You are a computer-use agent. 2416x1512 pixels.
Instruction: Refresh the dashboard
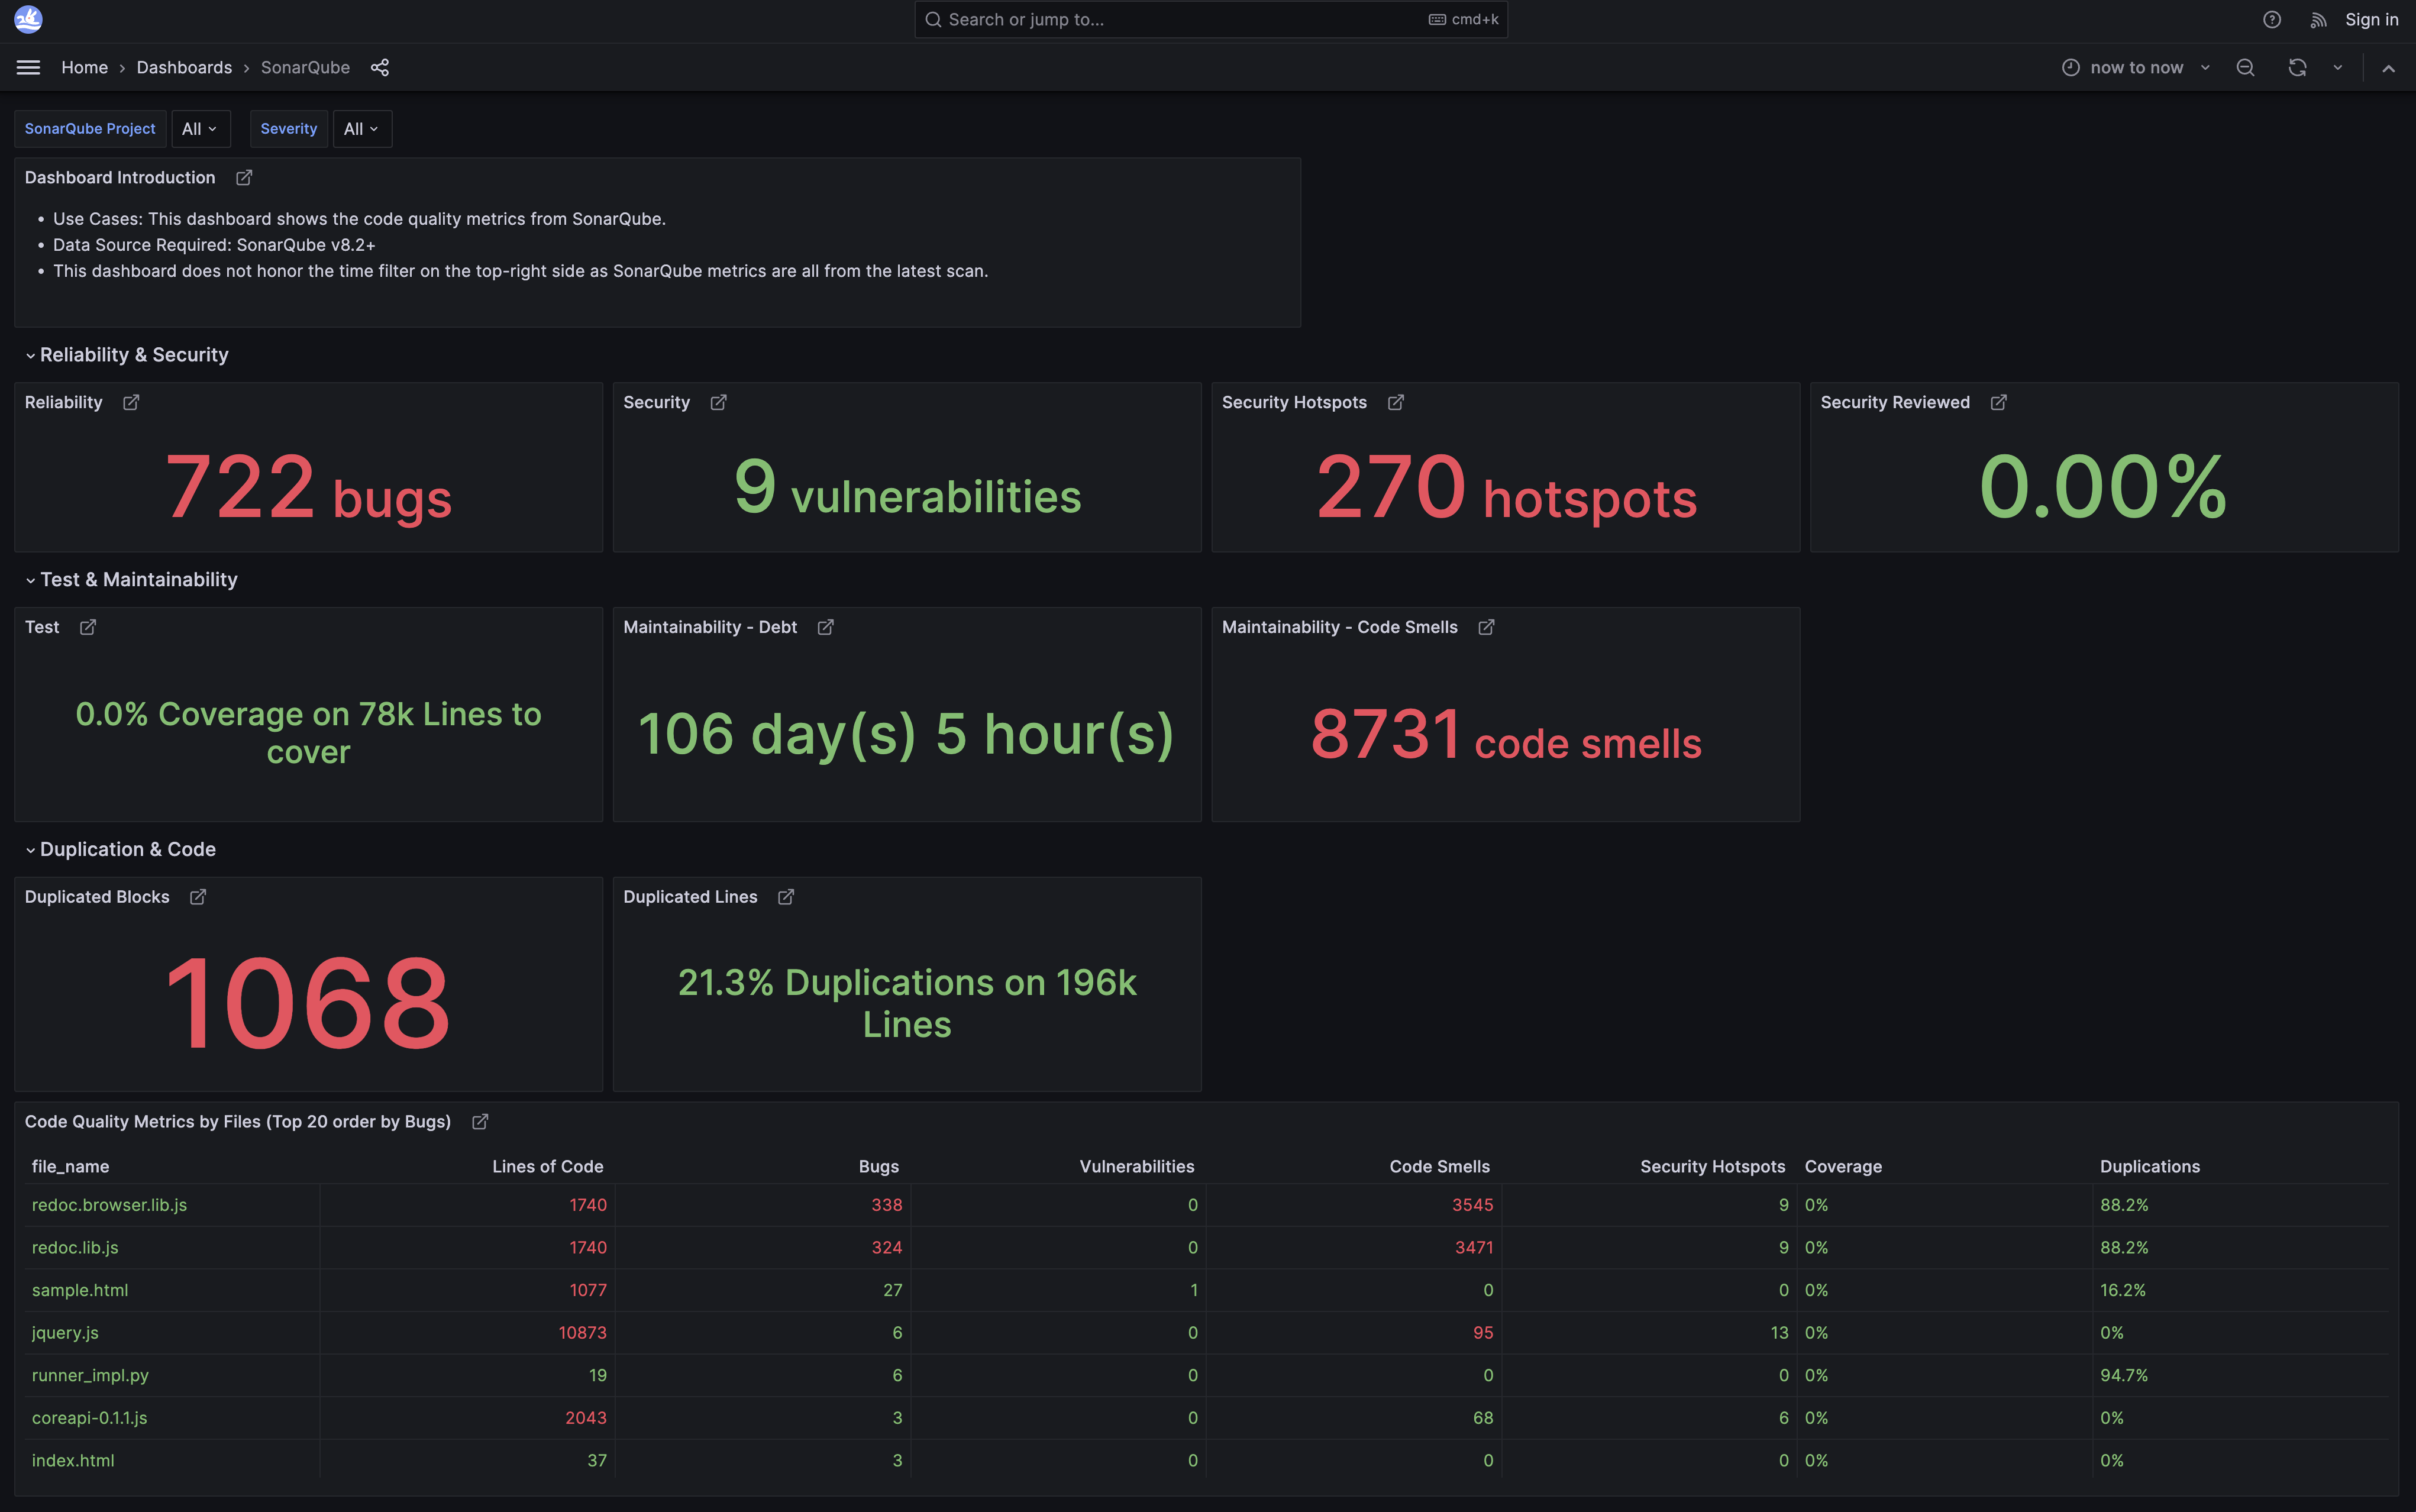pyautogui.click(x=2297, y=67)
